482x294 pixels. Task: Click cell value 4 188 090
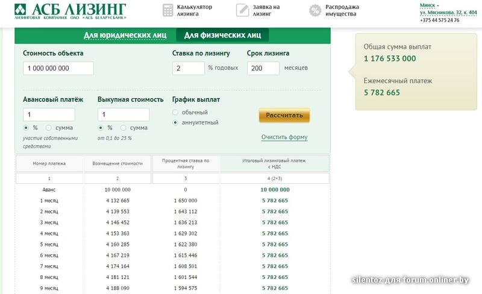tap(117, 288)
